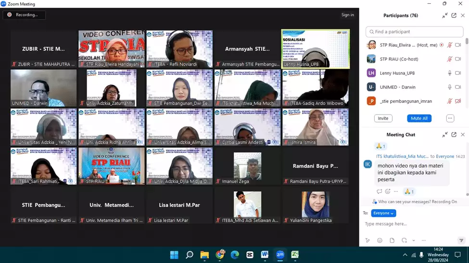Toggle UNIMED - Darwin's camera icon
The image size is (469, 263).
(458, 87)
